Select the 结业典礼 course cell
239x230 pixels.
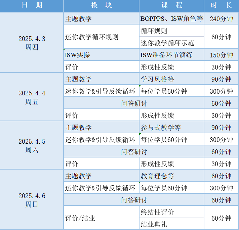pos(172,224)
